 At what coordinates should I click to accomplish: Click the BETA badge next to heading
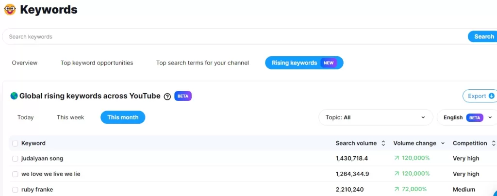[x=183, y=96]
